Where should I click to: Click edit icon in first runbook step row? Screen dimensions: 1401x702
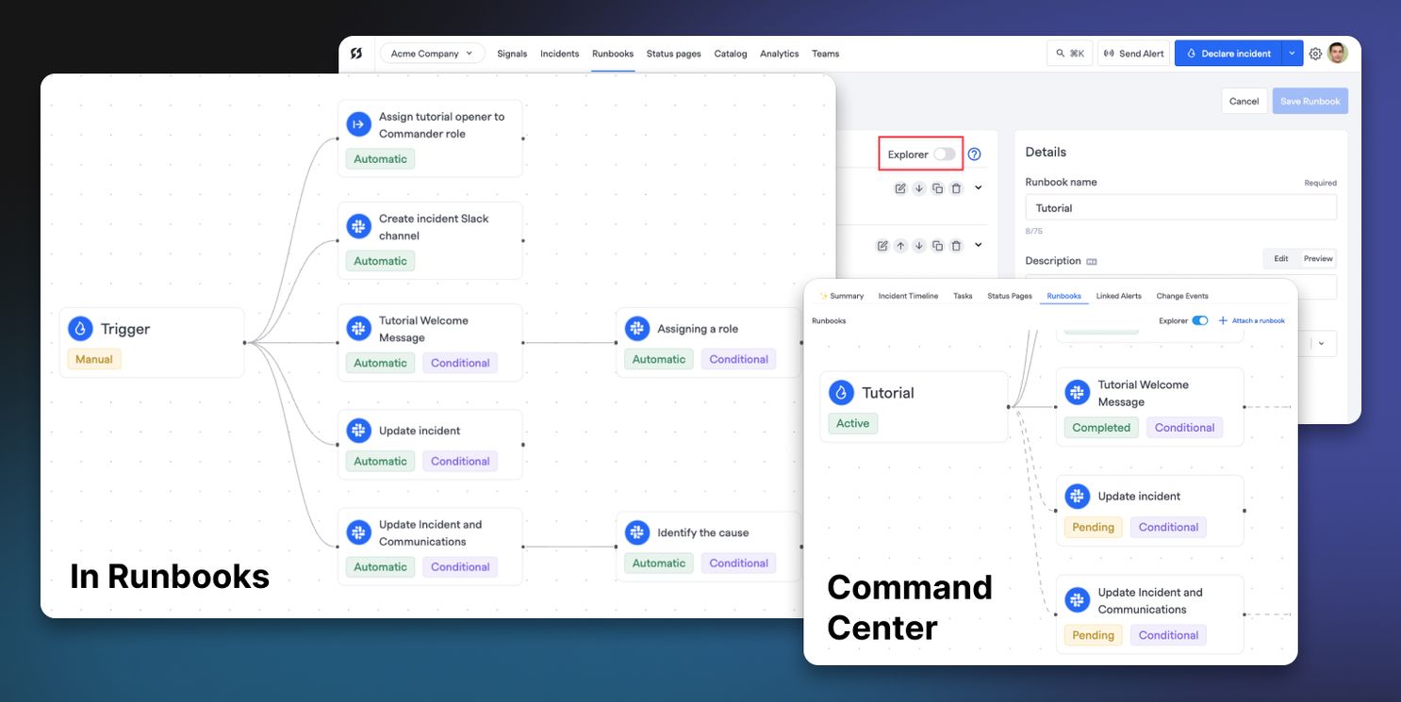pyautogui.click(x=900, y=188)
